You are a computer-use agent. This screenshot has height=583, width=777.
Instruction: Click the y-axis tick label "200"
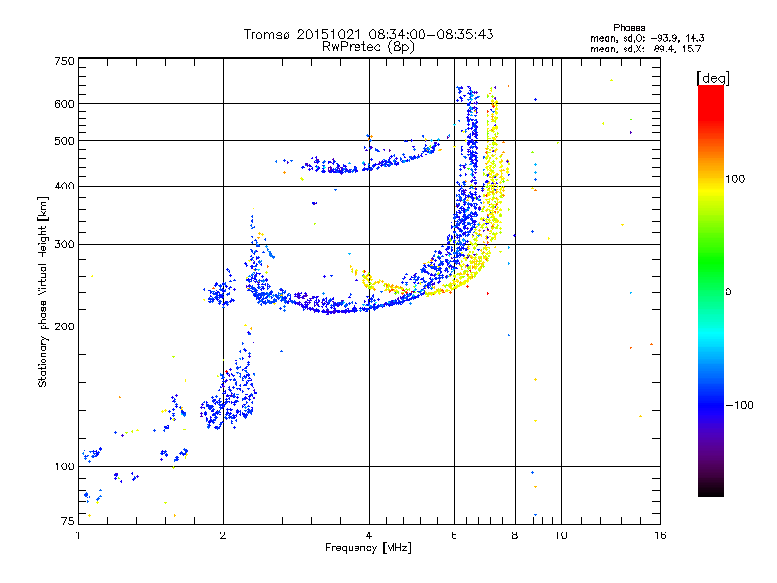coord(64,326)
